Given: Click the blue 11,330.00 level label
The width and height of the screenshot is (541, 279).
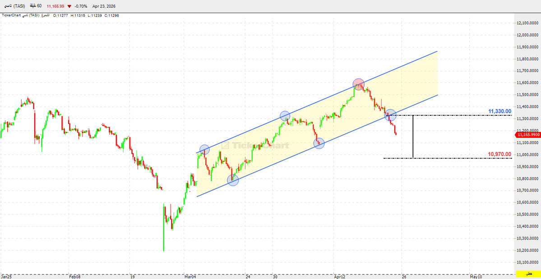Looking at the screenshot, I should pyautogui.click(x=499, y=111).
